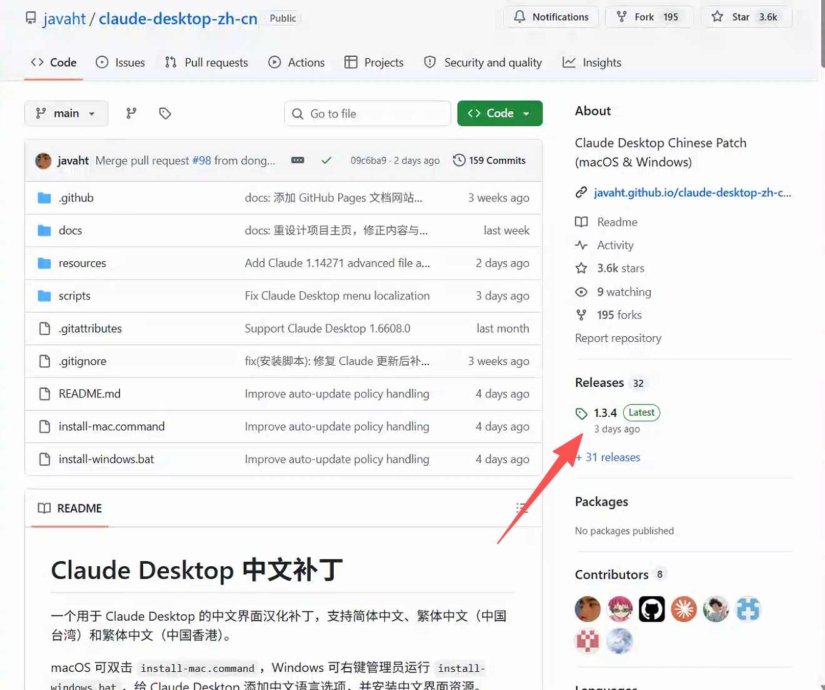Open the Releases section heading link
This screenshot has width=825, height=690.
tap(599, 382)
